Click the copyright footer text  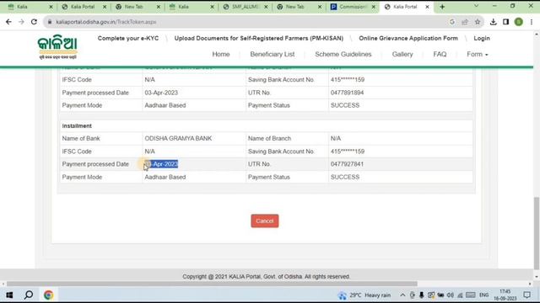pos(267,277)
